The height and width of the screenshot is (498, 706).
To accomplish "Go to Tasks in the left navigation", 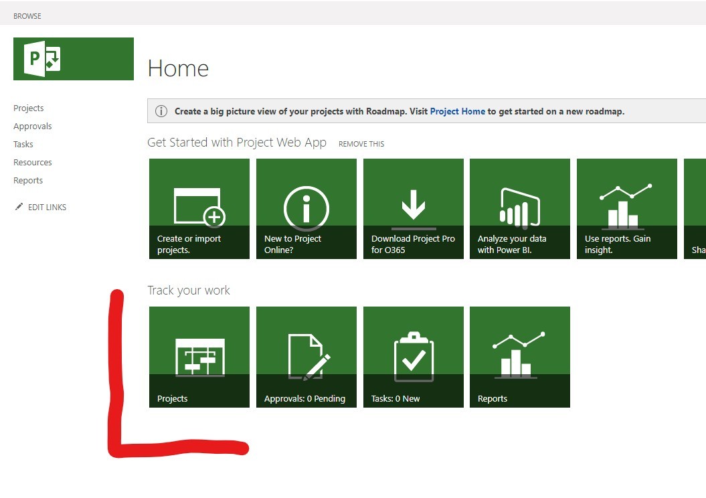I will pos(23,144).
